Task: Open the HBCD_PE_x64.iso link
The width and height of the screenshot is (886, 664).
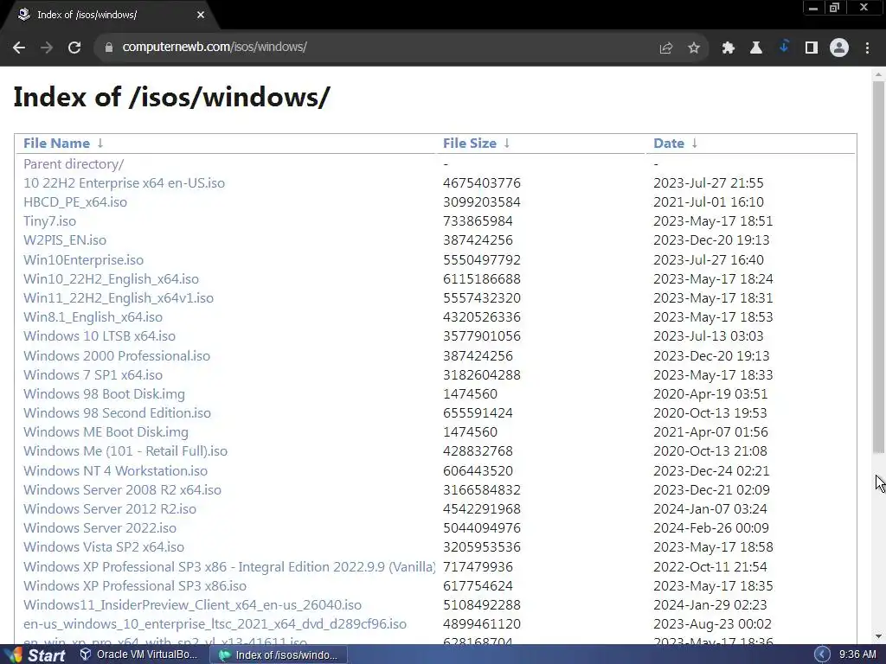Action: point(75,202)
